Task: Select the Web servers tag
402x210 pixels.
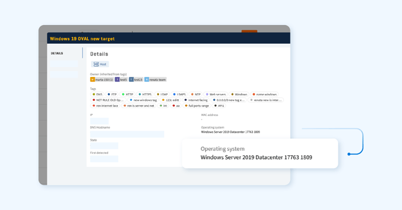Action: pyautogui.click(x=216, y=94)
